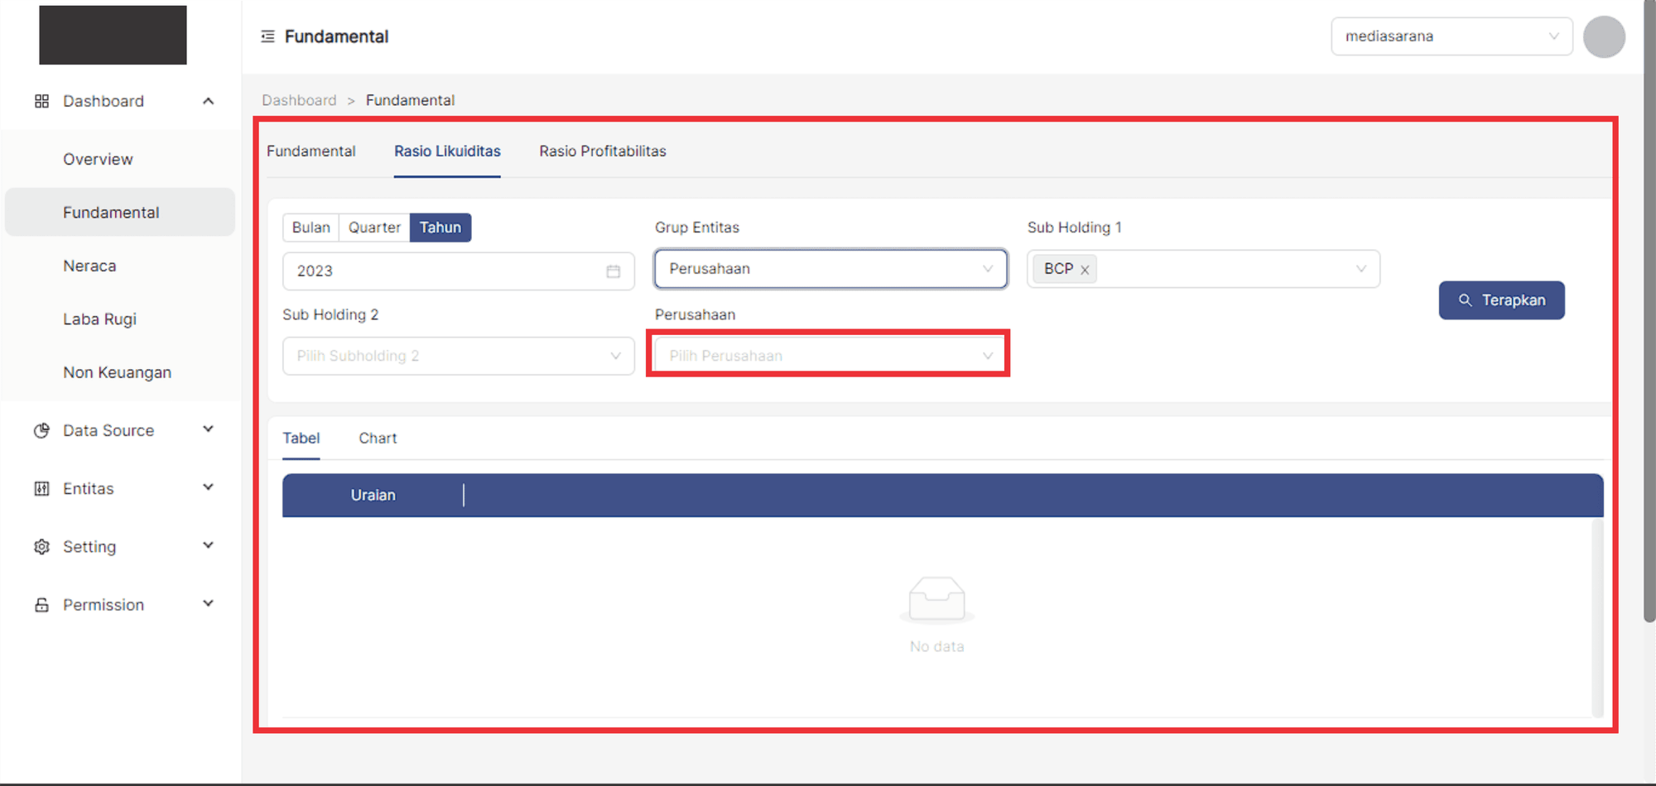Viewport: 1656px width, 786px height.
Task: Remove the BCP tag from Sub Holding 1
Action: coord(1085,270)
